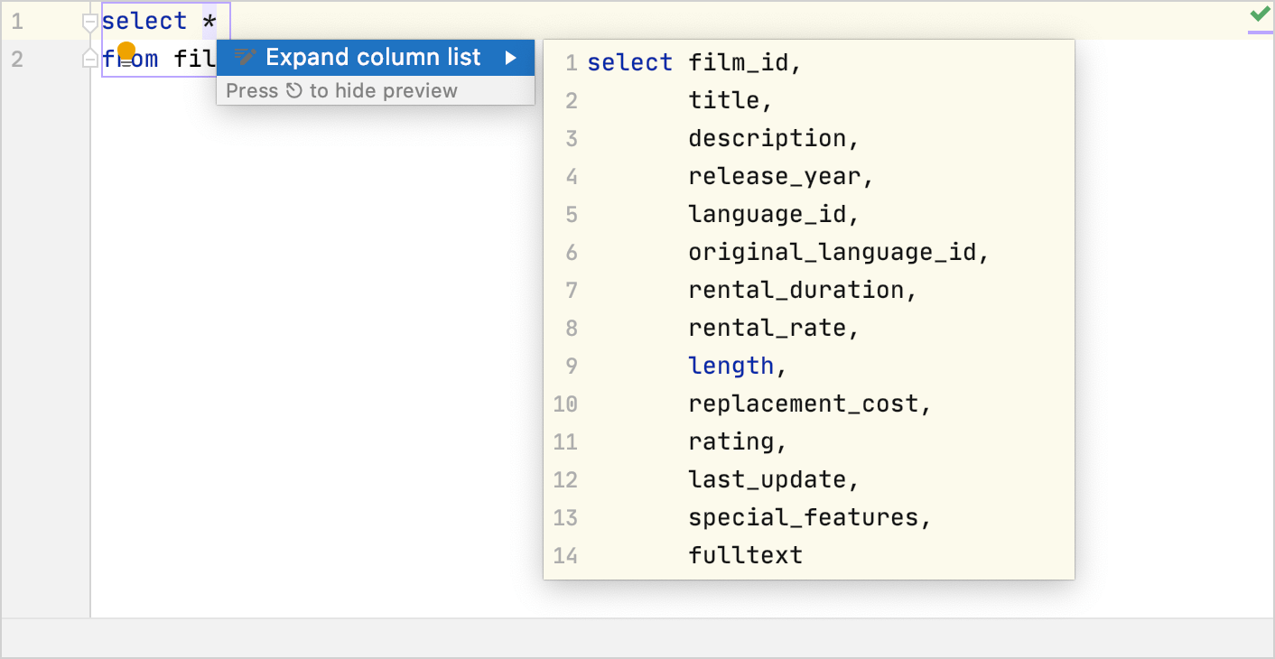The image size is (1275, 659).
Task: Open the submenu arrow of Expand column list
Action: click(511, 58)
